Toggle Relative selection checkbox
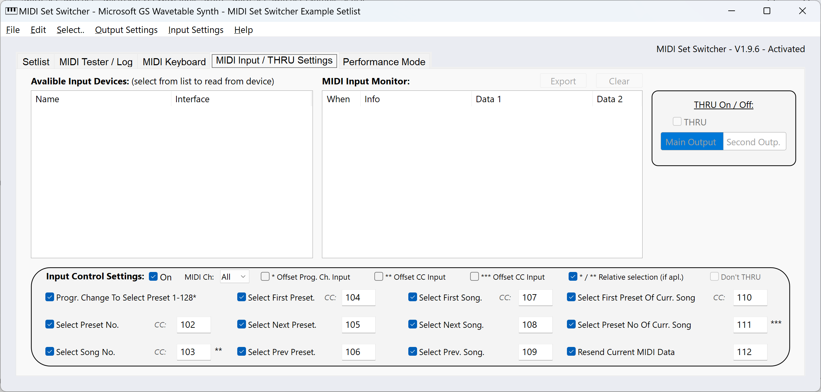This screenshot has height=392, width=821. 573,277
